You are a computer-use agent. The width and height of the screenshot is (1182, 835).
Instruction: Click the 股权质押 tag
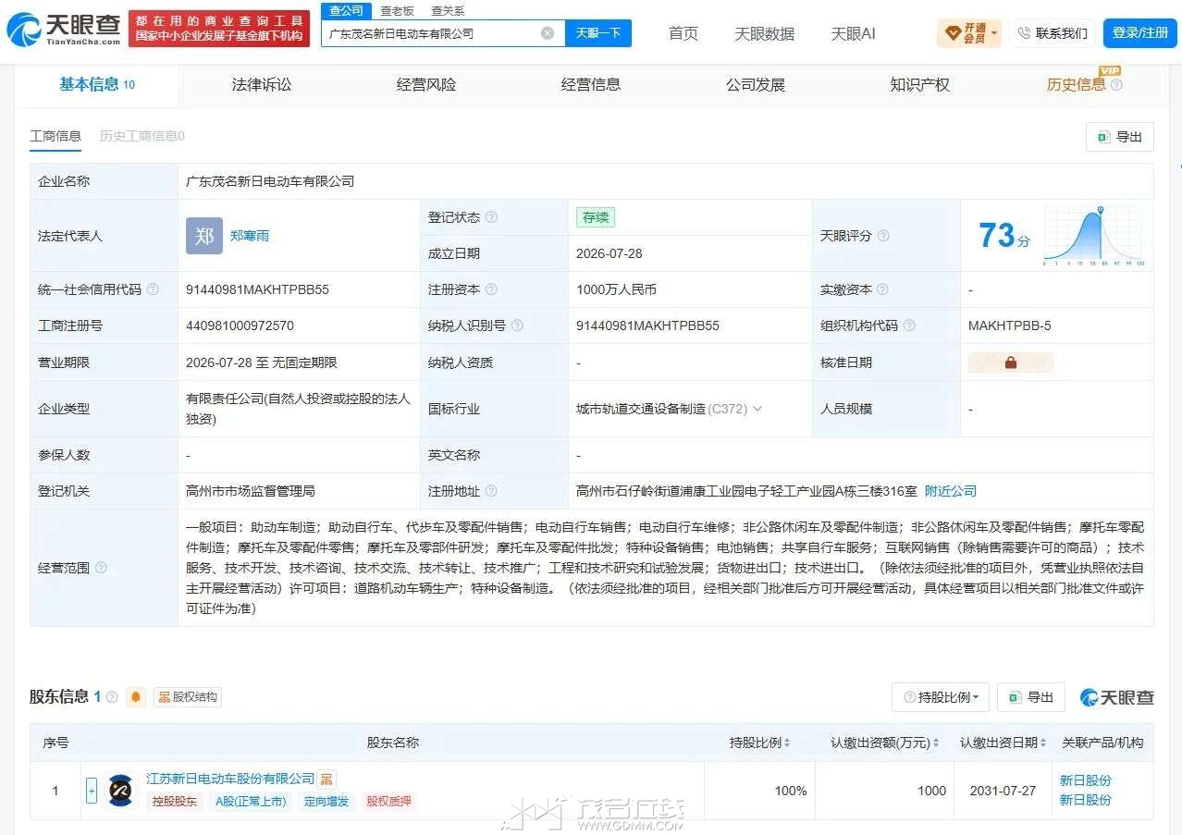click(389, 802)
